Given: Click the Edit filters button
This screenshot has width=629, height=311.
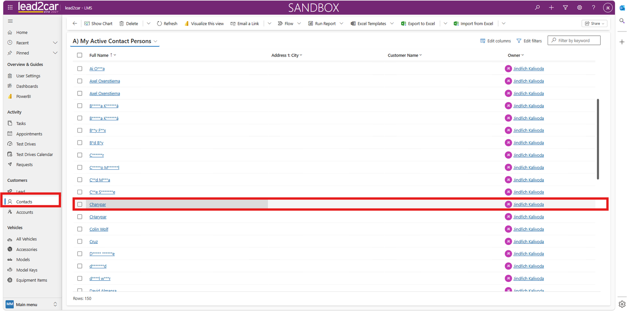Looking at the screenshot, I should coord(529,41).
